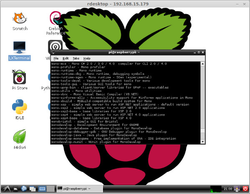
Task: Open the Help menu in LXTerminal
Action: point(87,58)
